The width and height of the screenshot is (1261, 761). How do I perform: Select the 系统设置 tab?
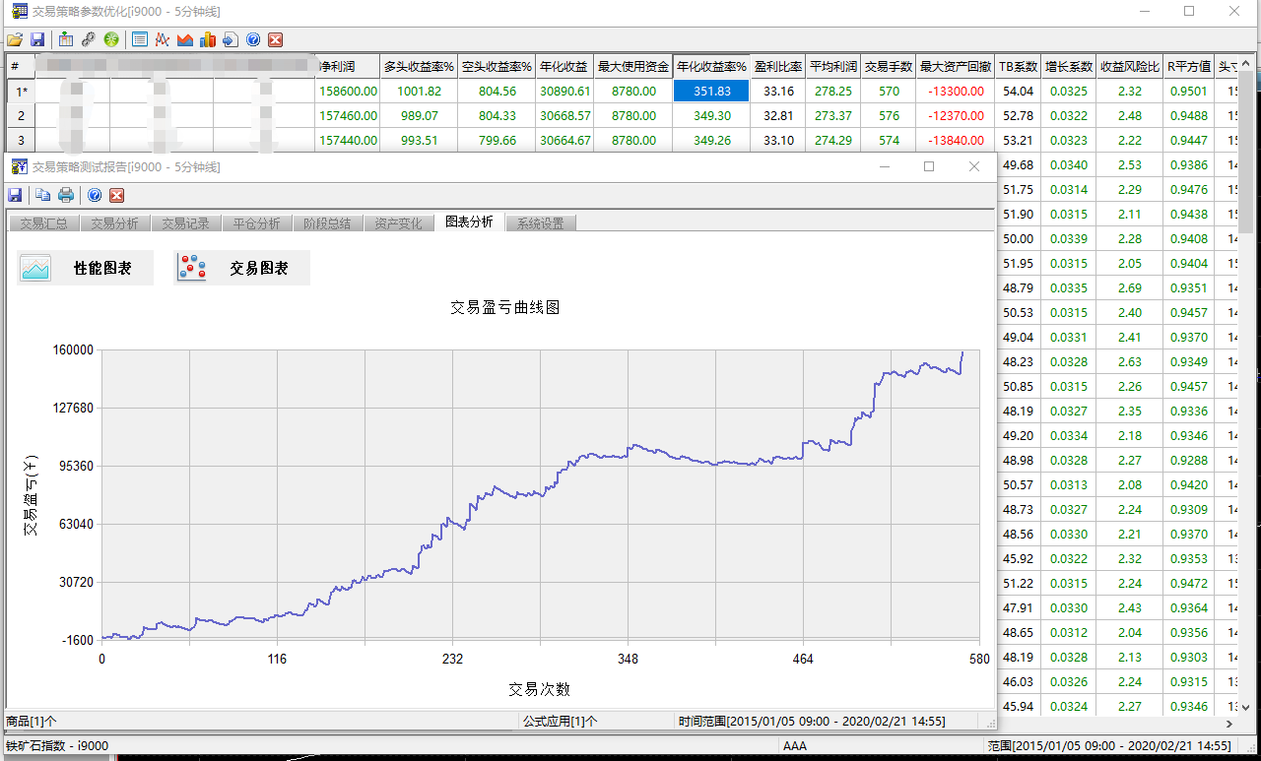click(540, 223)
